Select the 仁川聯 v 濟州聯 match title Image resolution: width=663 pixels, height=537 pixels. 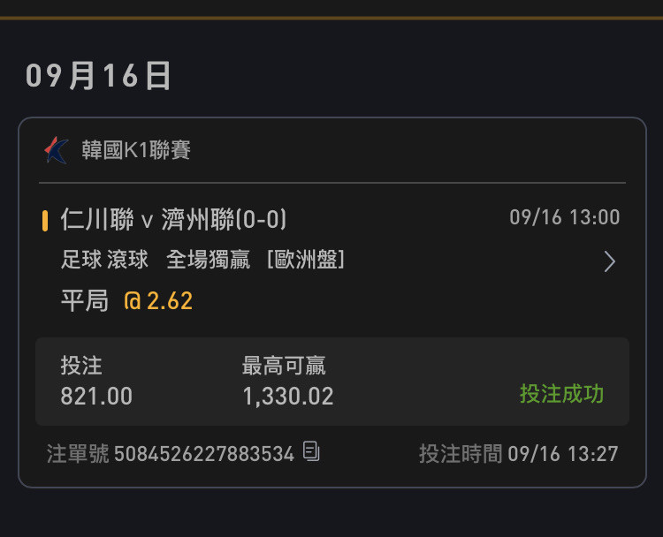click(x=173, y=219)
